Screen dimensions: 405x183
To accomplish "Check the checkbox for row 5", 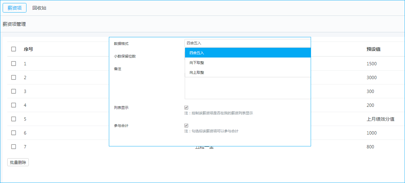I will pos(14,119).
